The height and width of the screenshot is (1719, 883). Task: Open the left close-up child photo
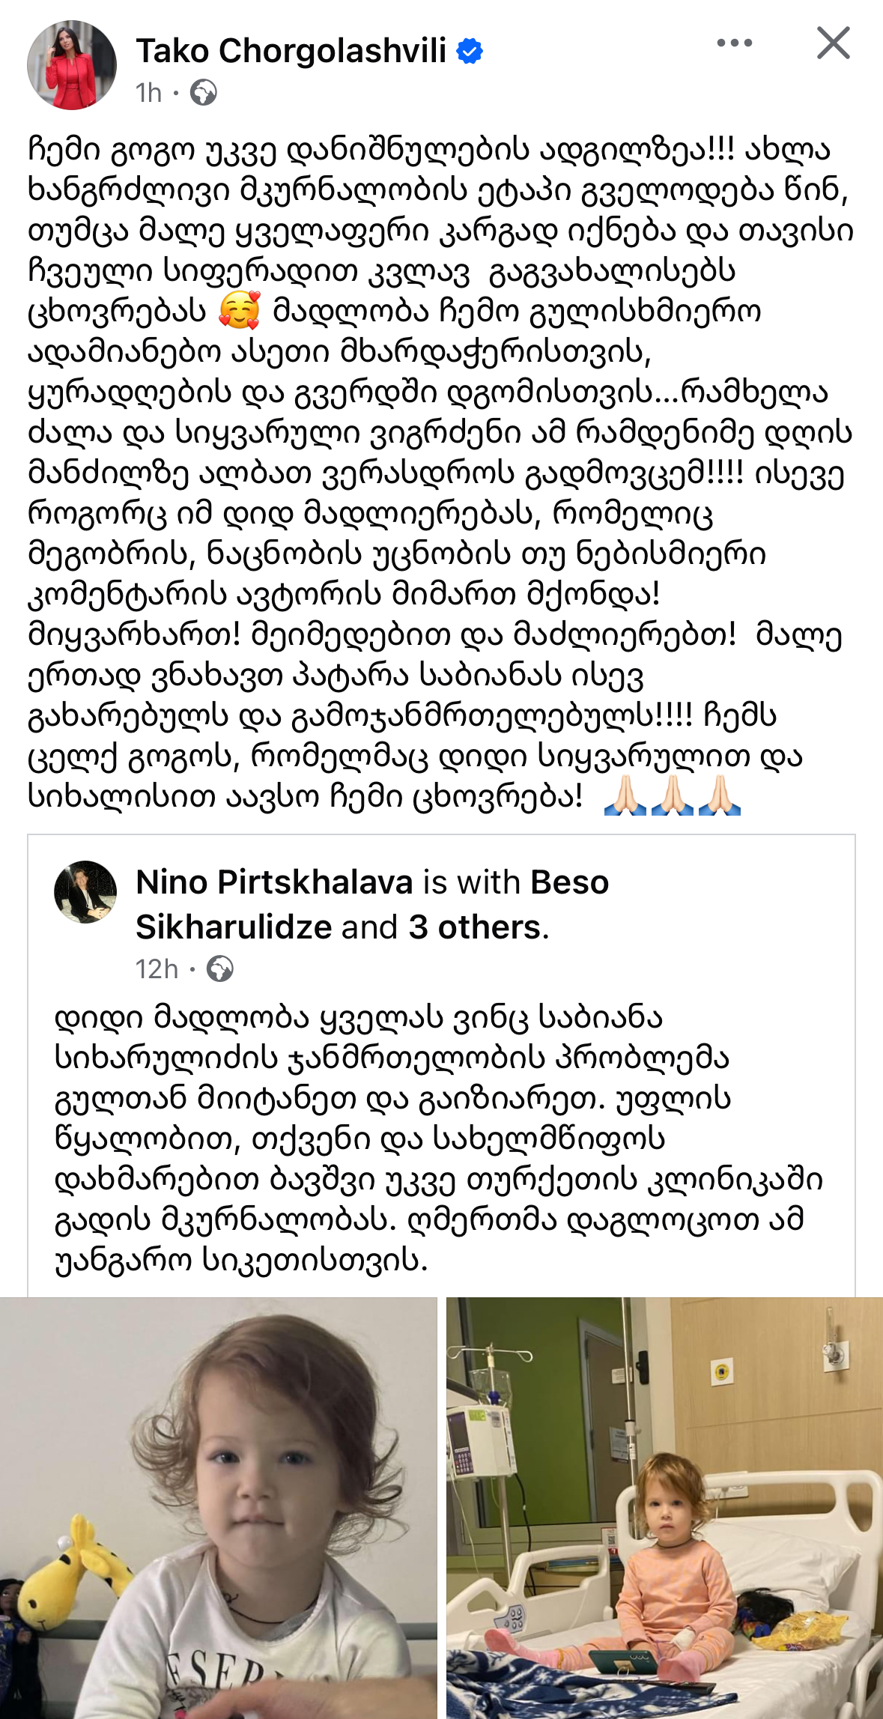218,1507
